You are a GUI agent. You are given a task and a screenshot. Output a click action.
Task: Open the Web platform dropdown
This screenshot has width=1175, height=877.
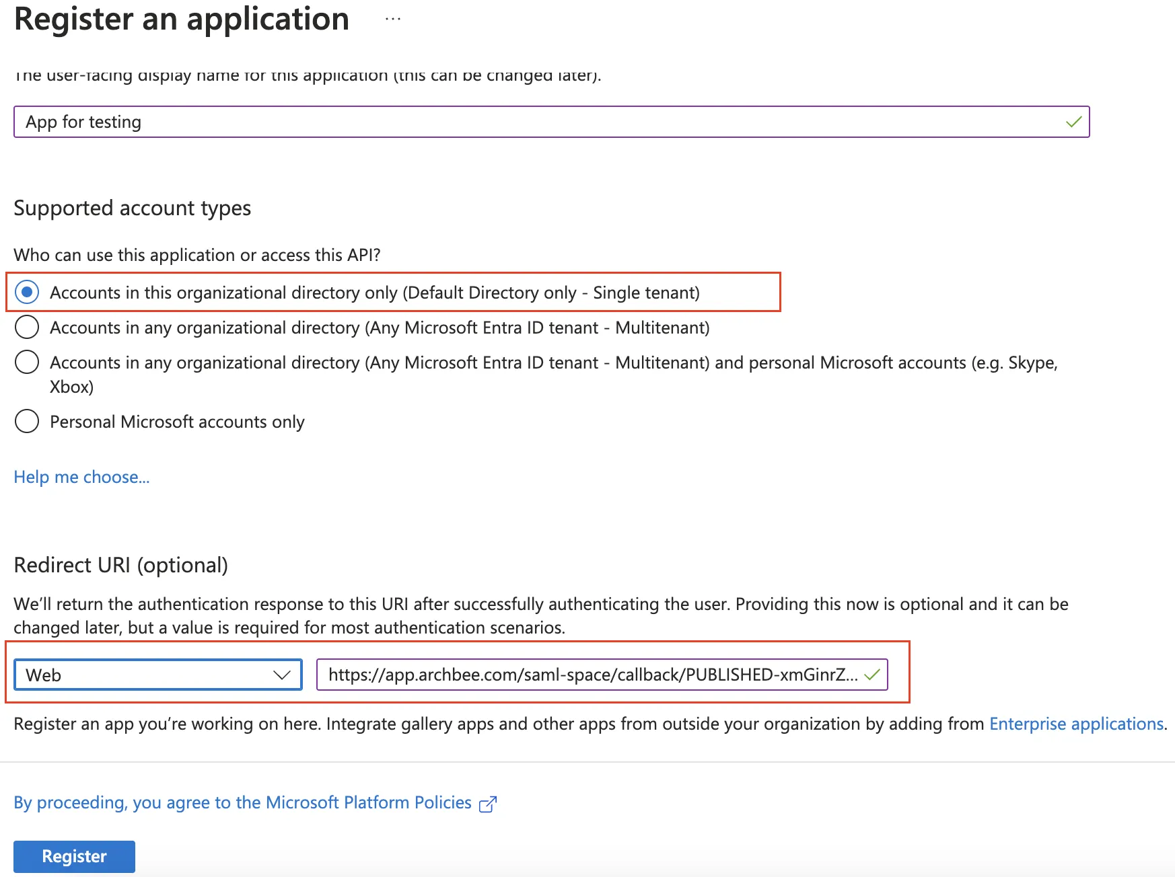pos(158,675)
